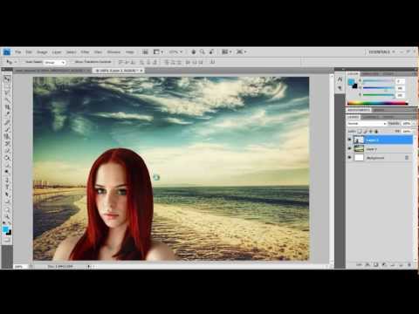
Task: Open the Filter menu
Action: coord(85,52)
